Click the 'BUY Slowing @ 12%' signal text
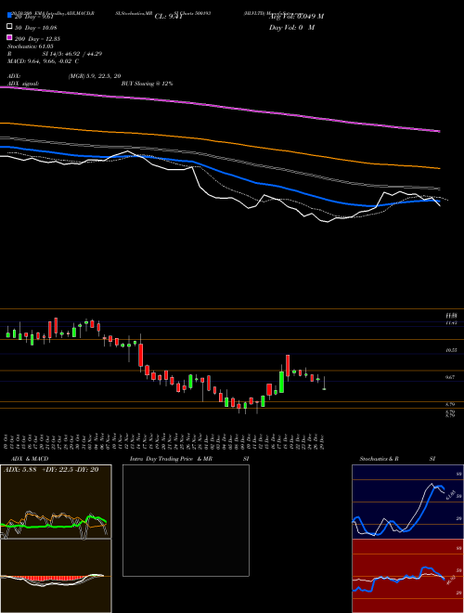The height and width of the screenshot is (613, 464). [x=147, y=84]
